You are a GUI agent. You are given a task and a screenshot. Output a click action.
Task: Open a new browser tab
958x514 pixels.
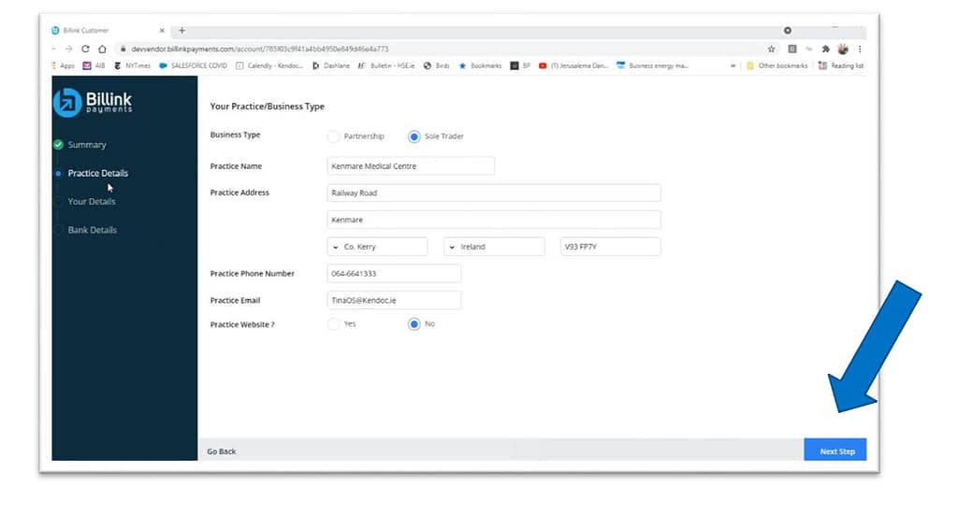181,30
